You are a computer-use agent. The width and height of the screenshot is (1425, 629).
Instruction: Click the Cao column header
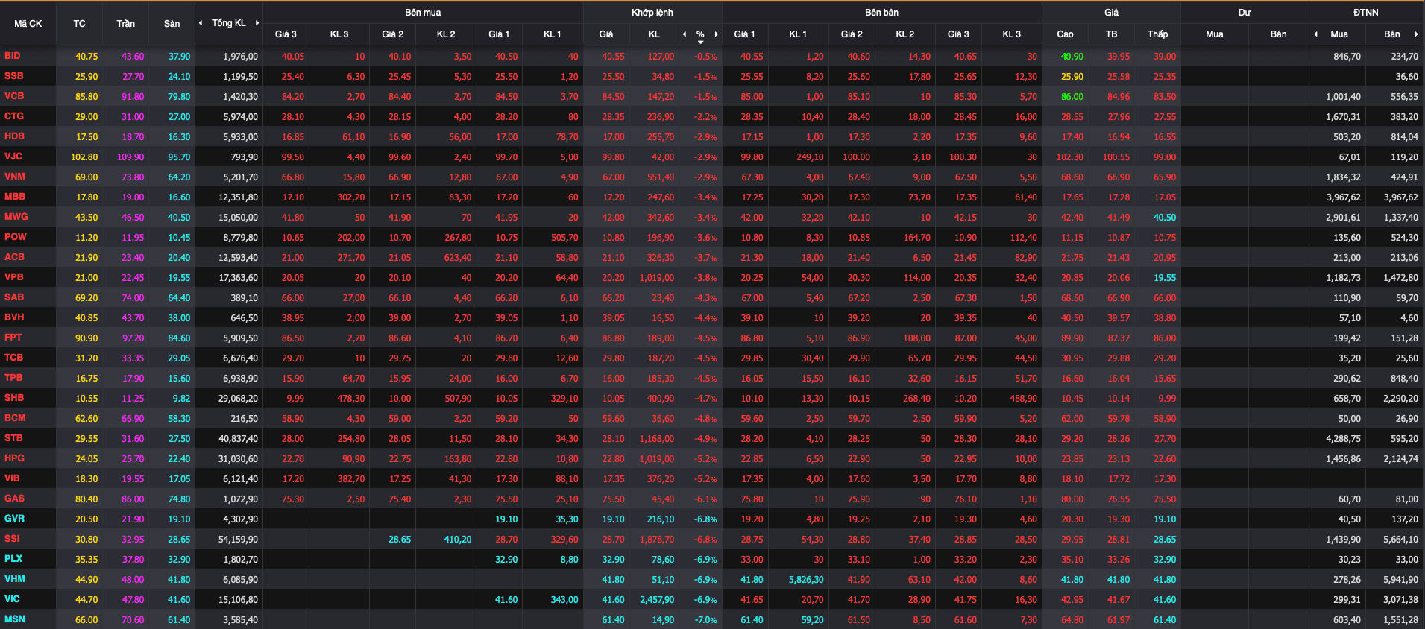1065,34
